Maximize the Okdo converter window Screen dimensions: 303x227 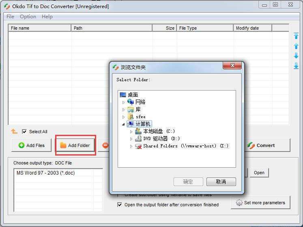click(275, 5)
